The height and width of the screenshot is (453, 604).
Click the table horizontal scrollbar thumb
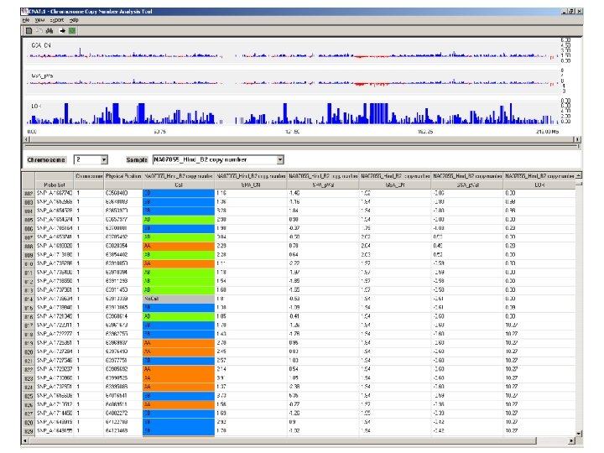283,440
